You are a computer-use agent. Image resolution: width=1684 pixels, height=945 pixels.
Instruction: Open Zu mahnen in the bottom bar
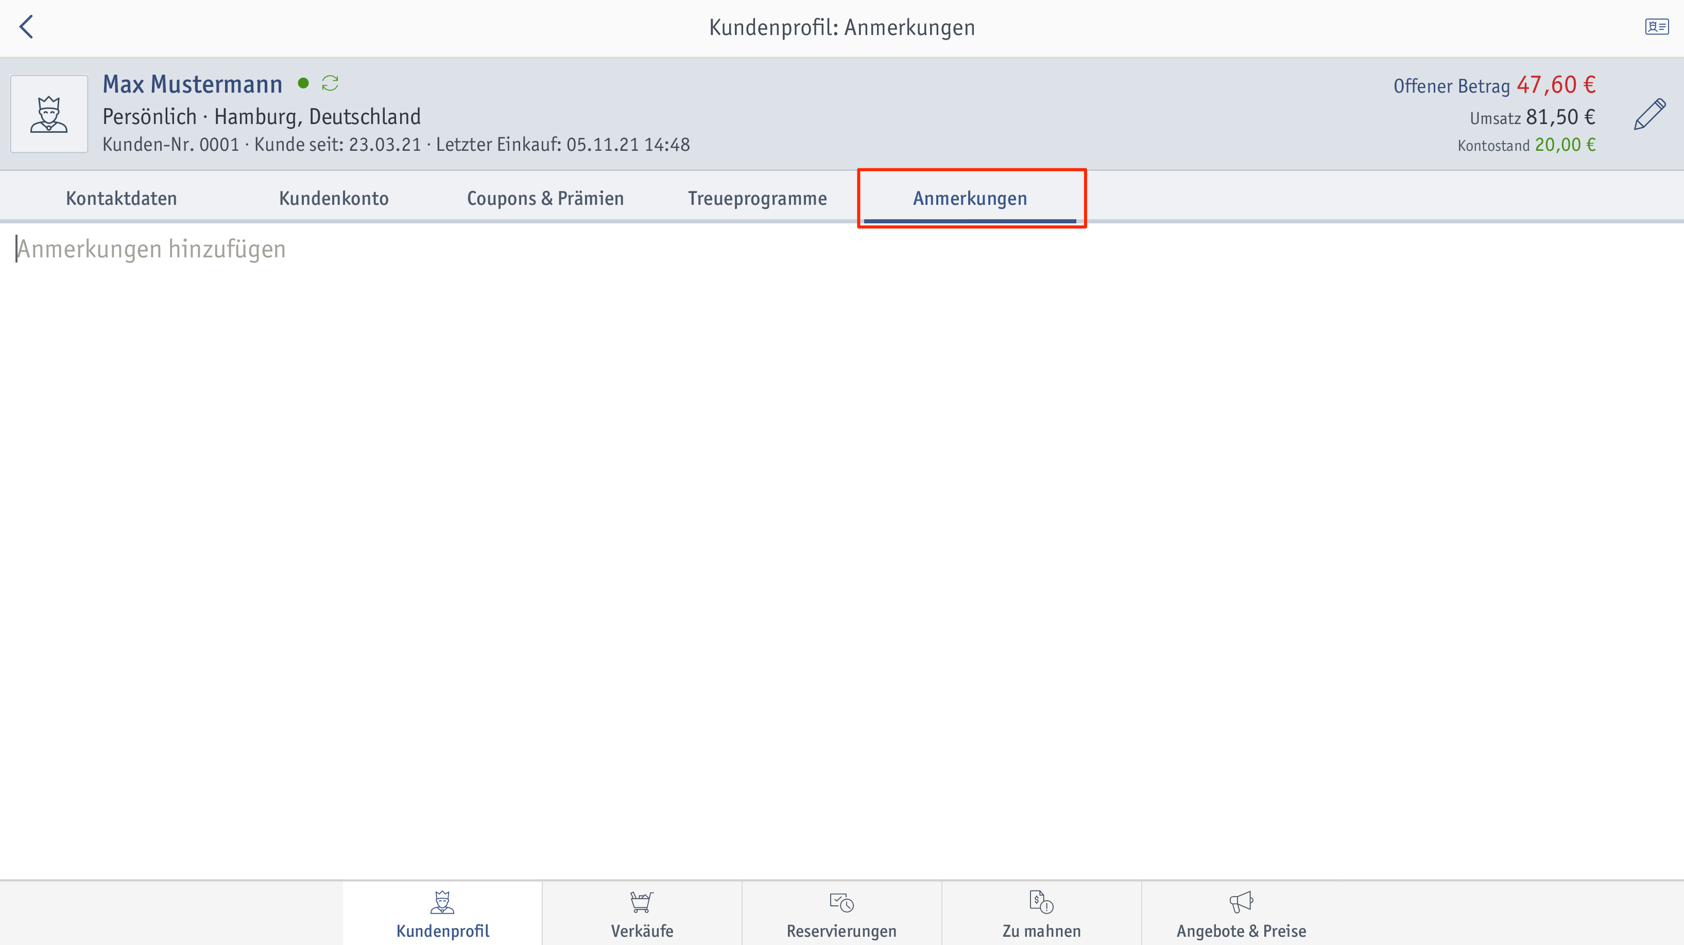point(1041,913)
